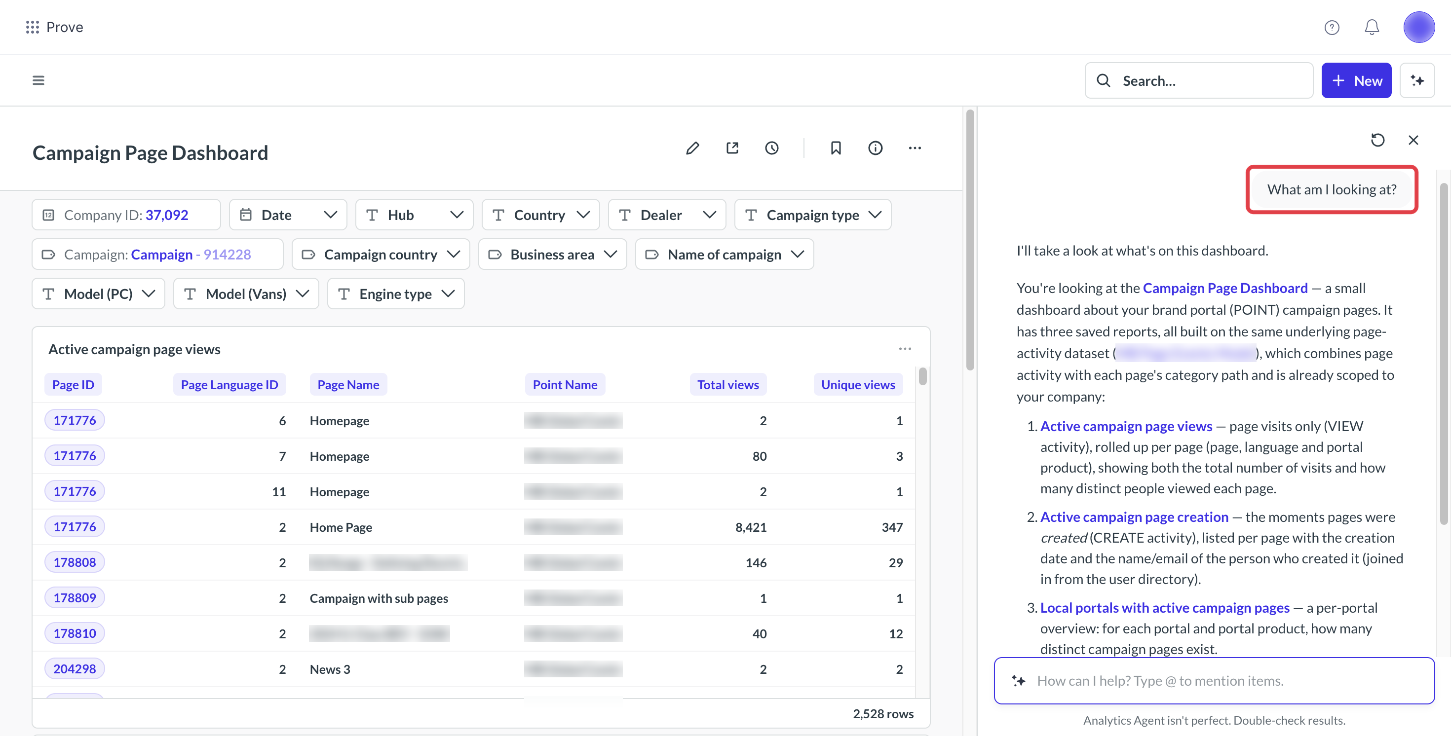Open the dashboard more options menu
1451x736 pixels.
coord(915,148)
